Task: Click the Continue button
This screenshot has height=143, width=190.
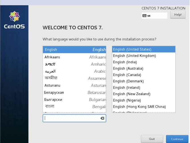Action: (177, 139)
